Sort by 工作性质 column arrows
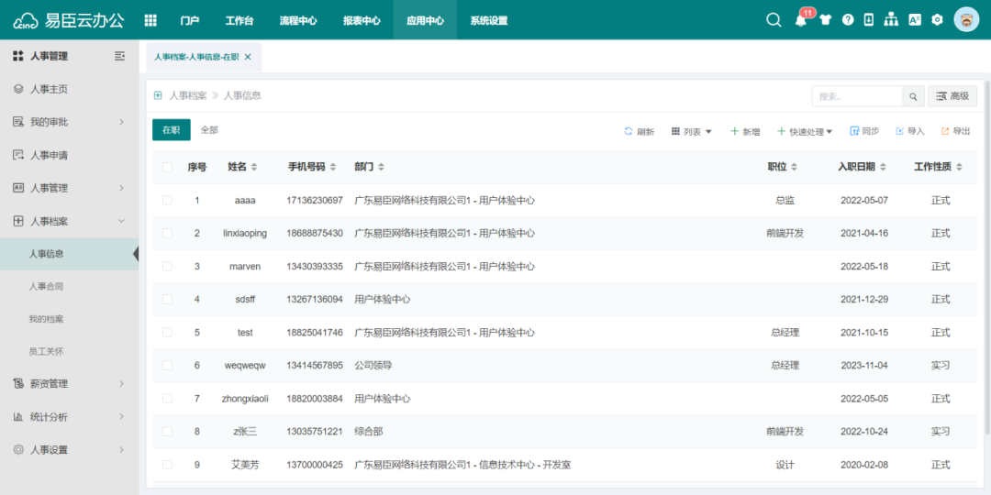Image resolution: width=991 pixels, height=495 pixels. (960, 168)
